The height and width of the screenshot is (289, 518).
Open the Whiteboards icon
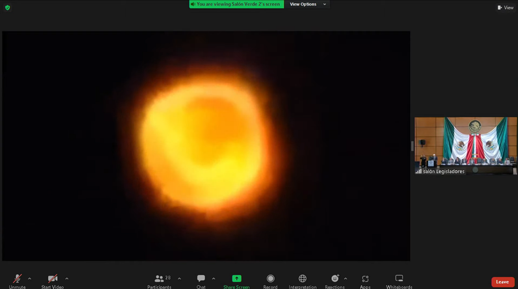click(399, 279)
